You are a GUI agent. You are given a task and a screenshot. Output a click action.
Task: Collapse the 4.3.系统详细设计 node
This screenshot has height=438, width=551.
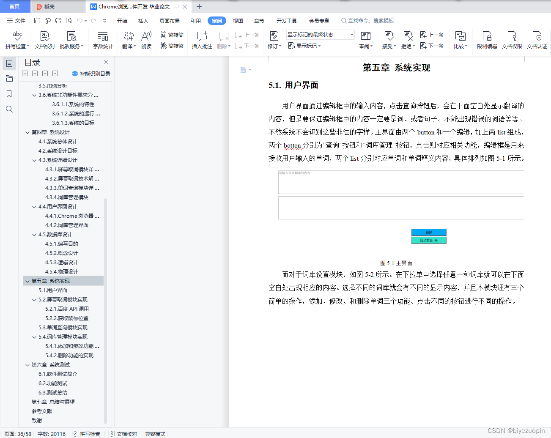34,160
